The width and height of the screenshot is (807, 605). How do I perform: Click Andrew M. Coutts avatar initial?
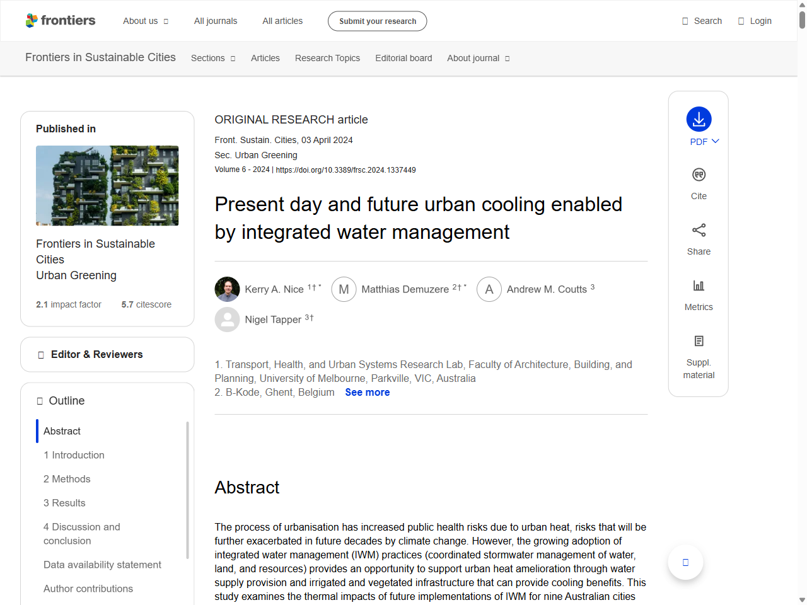(x=489, y=289)
